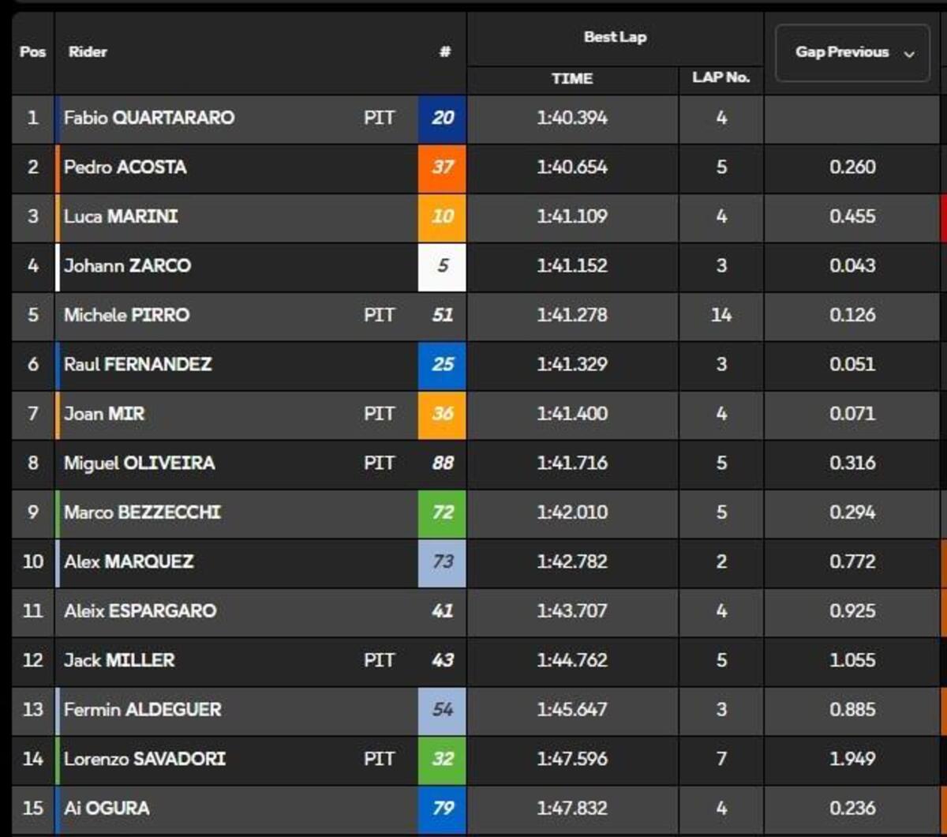The height and width of the screenshot is (837, 947).
Task: Click Fermin Aldeguer's number 54 badge
Action: (x=442, y=709)
